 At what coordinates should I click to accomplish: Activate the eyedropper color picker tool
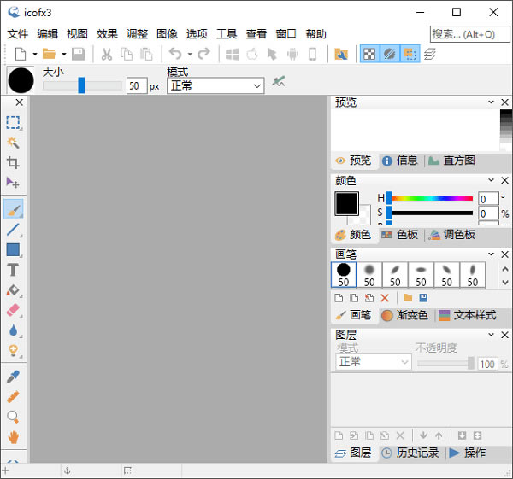(13, 377)
